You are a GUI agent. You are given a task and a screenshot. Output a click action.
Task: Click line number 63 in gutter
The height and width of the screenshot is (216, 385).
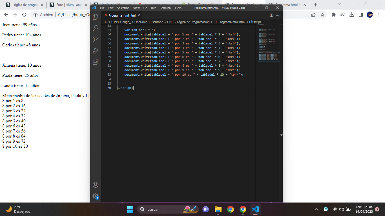[109, 75]
